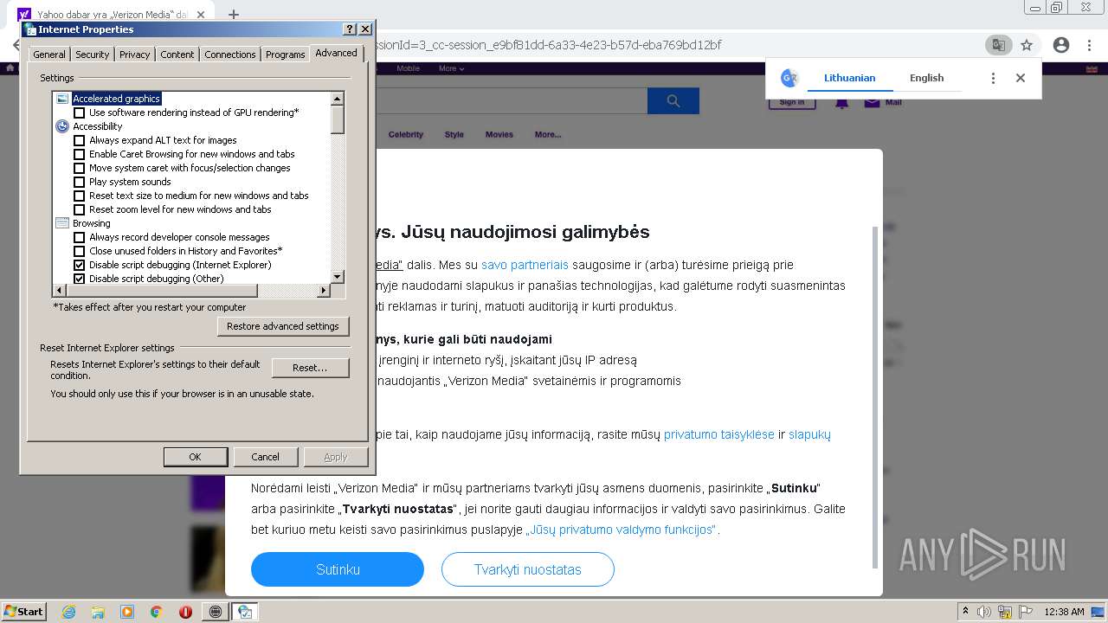Check Reset zoom level for new windows
Screen dimensions: 1108x623
[x=80, y=209]
